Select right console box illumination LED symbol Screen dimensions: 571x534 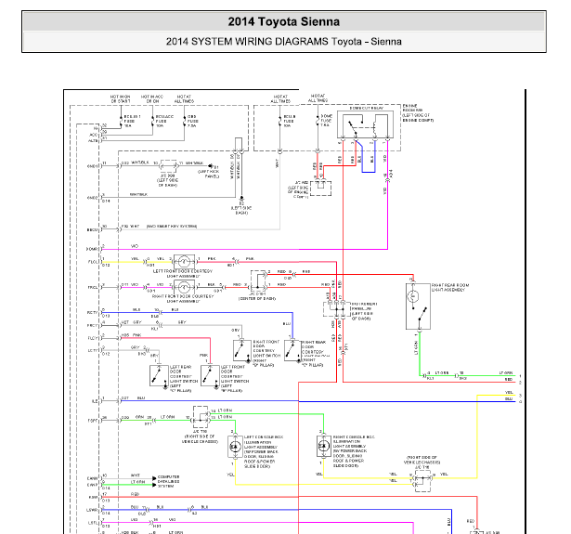coord(323,446)
